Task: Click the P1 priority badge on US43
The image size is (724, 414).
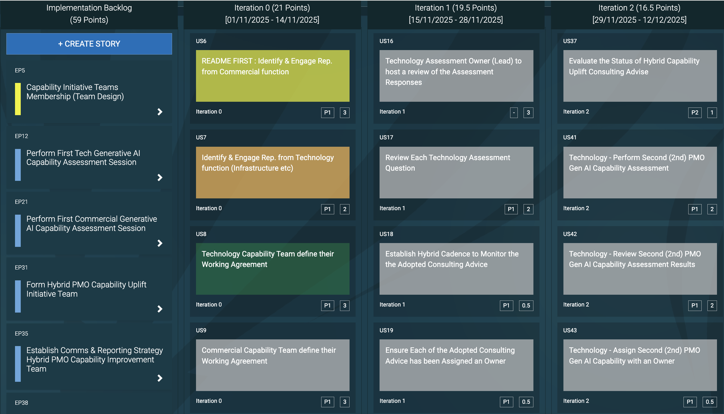Action: pos(690,402)
